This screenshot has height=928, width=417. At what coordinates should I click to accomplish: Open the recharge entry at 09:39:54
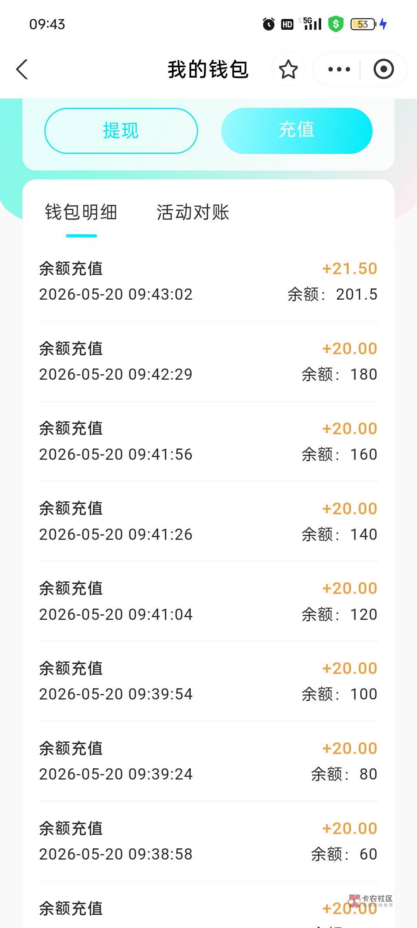[208, 681]
